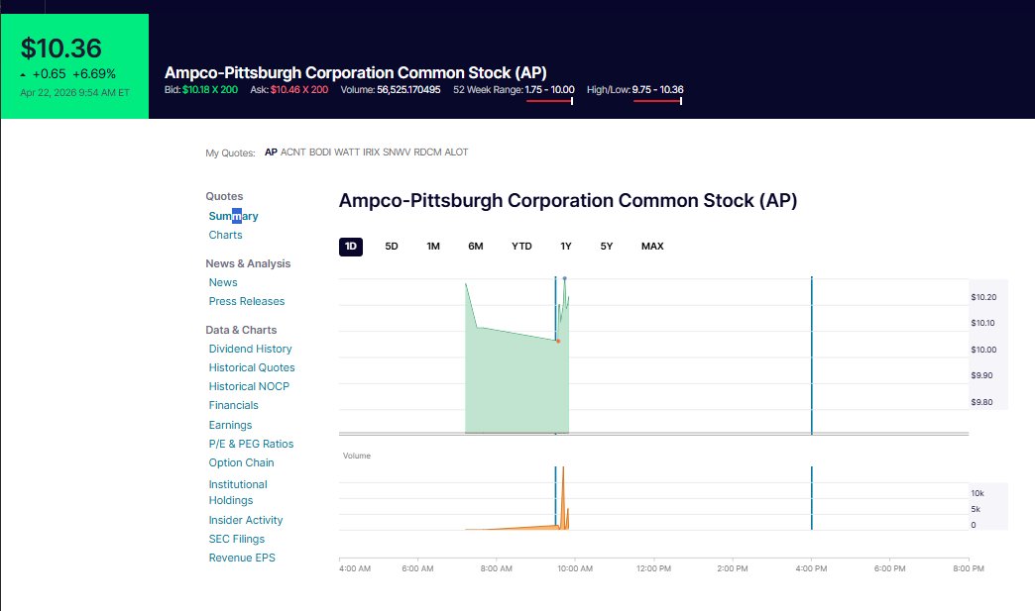This screenshot has width=1035, height=611.
Task: Select ALOT in My Quotes
Action: click(x=456, y=153)
